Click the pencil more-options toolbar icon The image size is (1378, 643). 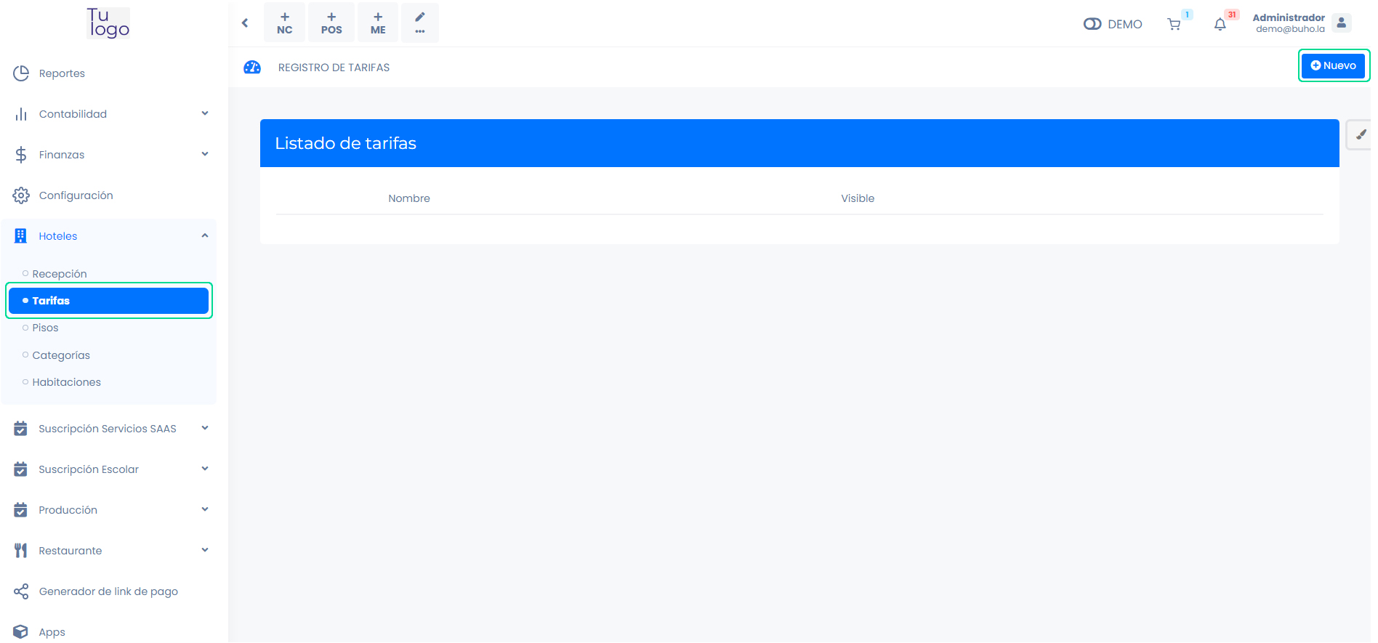pos(419,23)
